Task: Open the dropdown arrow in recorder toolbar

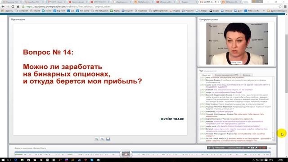Action: point(248,148)
